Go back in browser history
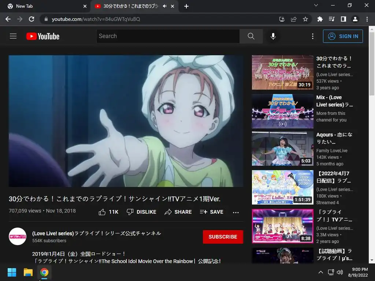This screenshot has height=281, width=375. coord(8,19)
